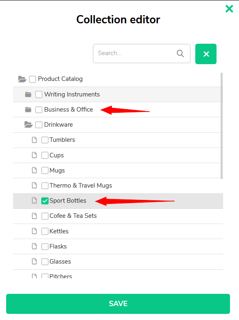This screenshot has width=239, height=320.
Task: Tick the Flasks checkbox
Action: tap(45, 246)
